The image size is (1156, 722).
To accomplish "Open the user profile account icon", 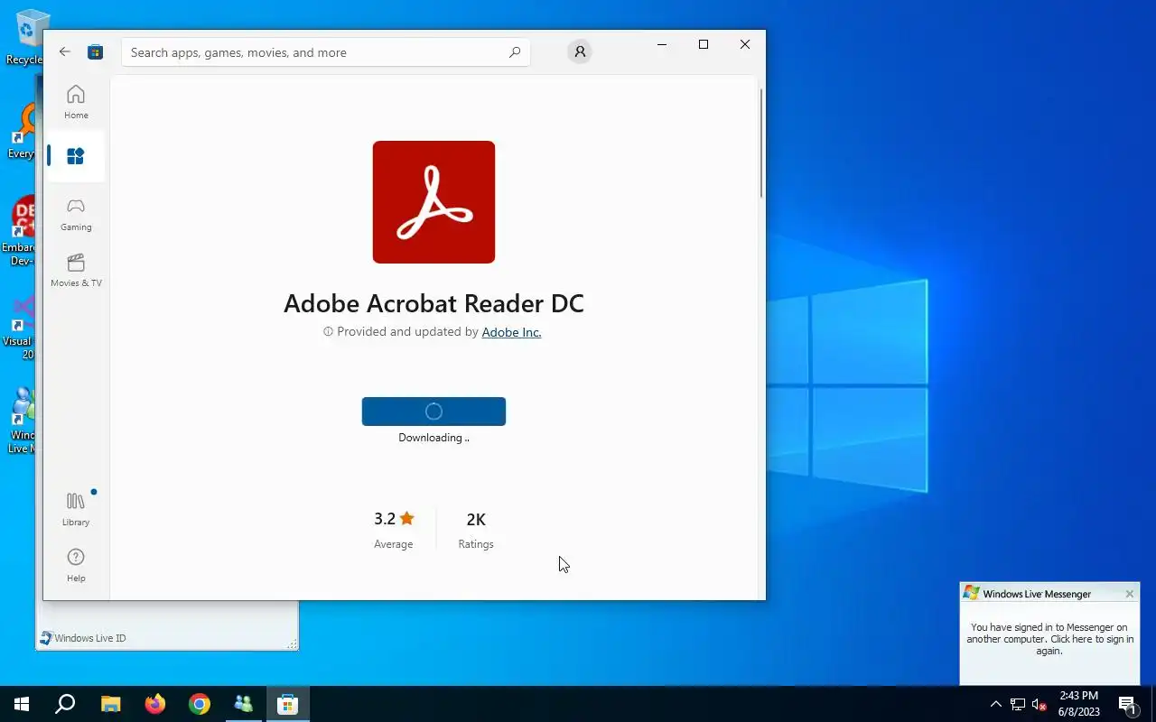I will [580, 52].
